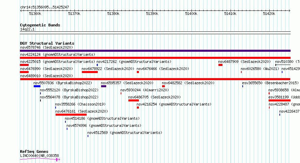Click the 51360k ruler position
Viewport: 300px width, 163px height.
35,14
